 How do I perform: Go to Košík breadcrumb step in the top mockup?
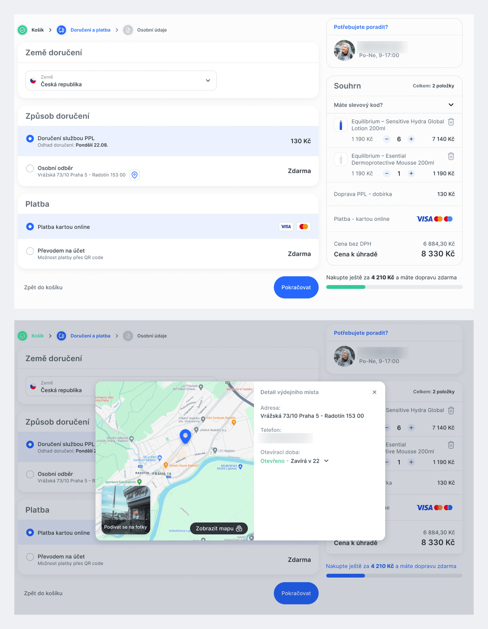(38, 30)
